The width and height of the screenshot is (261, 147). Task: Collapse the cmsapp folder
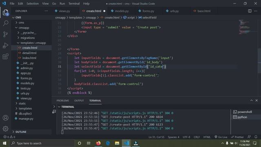click(16, 28)
